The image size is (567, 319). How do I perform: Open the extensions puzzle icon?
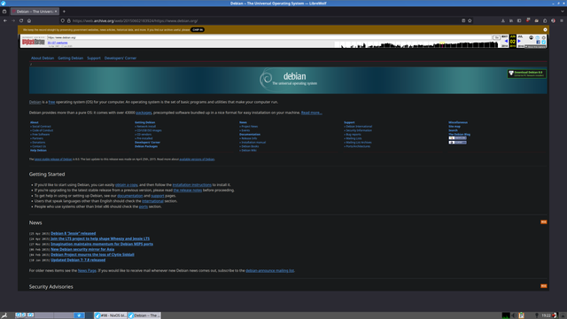(x=545, y=20)
